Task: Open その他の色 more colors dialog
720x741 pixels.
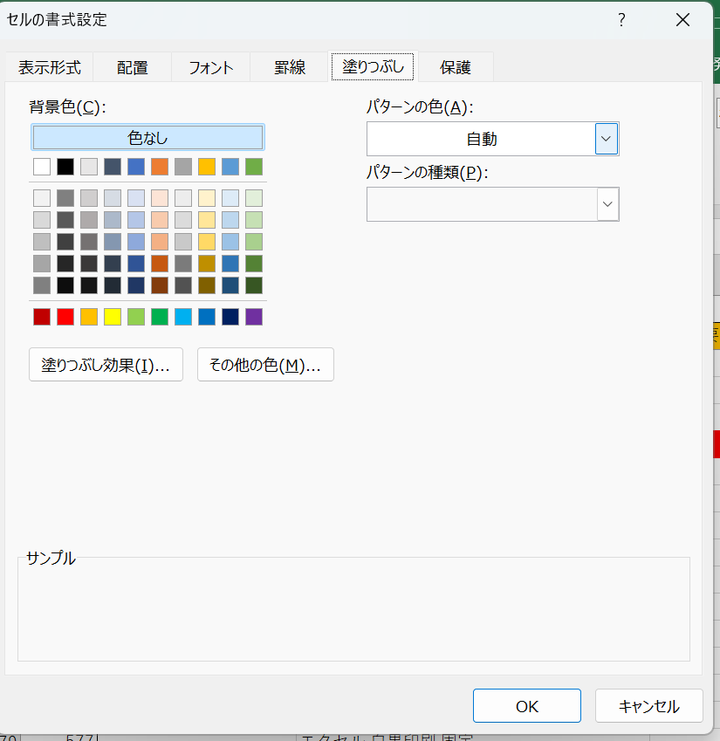Action: [x=265, y=365]
